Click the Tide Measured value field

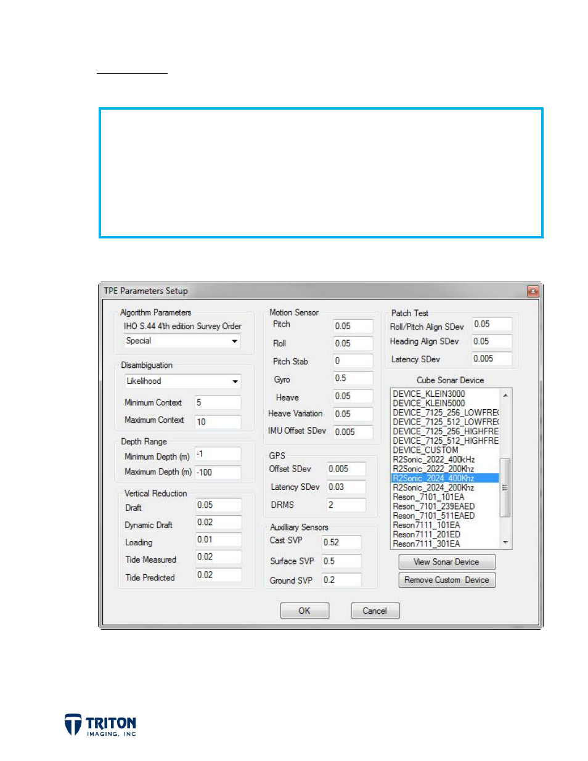[219, 557]
